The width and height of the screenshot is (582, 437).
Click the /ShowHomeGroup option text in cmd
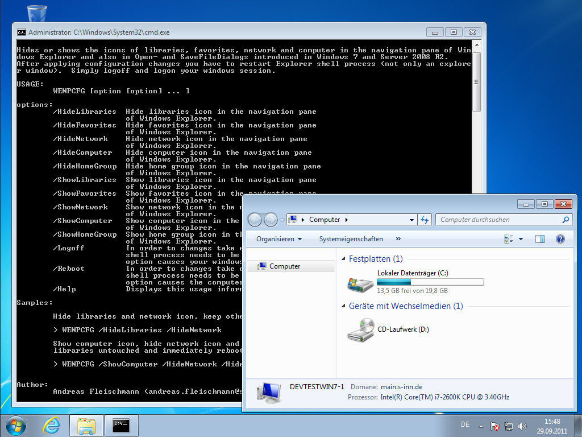coord(85,234)
